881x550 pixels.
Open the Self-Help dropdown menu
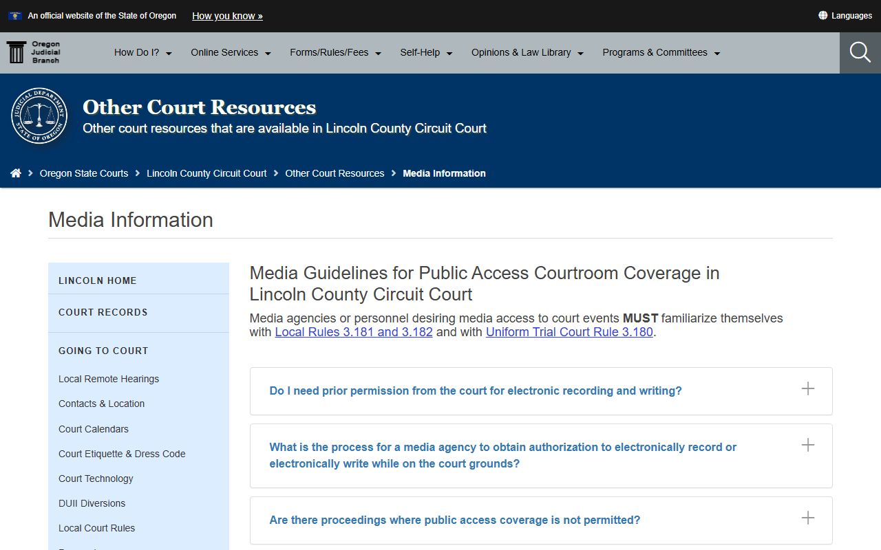pos(427,52)
